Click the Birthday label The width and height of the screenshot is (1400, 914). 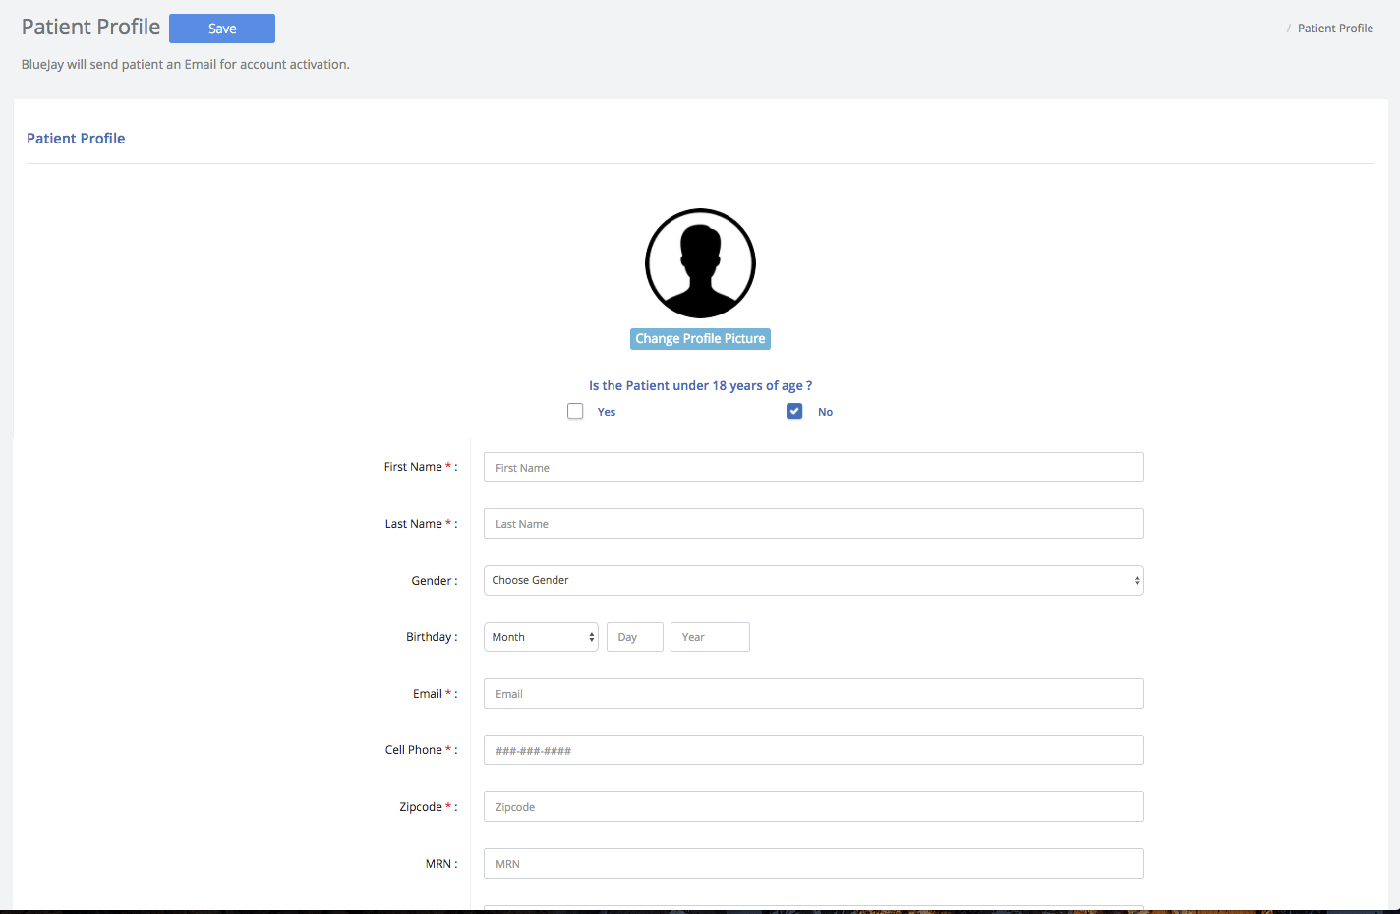tap(432, 637)
